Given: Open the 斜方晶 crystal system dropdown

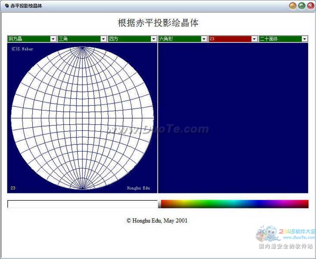Looking at the screenshot, I should (x=31, y=39).
